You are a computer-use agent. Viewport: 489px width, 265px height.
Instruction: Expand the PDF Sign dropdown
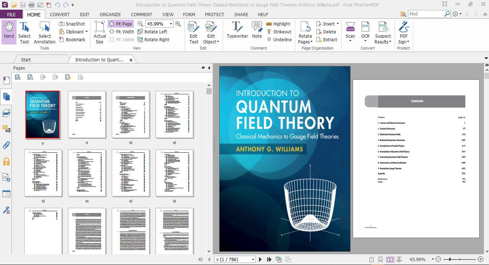(408, 42)
